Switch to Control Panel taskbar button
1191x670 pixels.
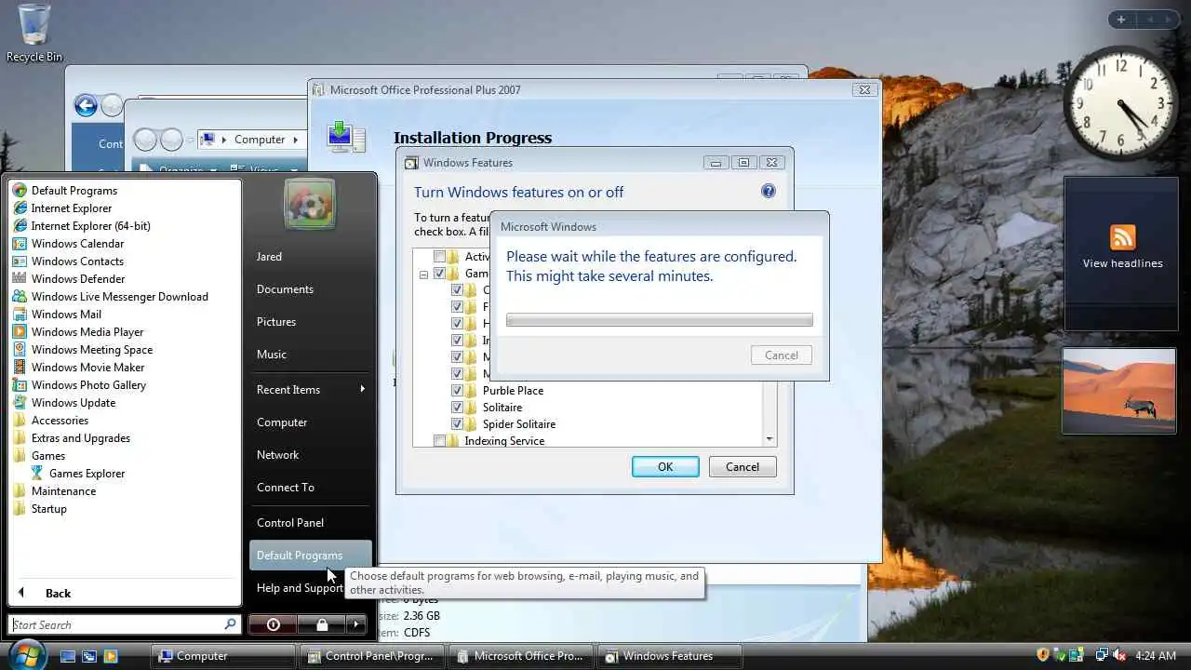pos(372,656)
